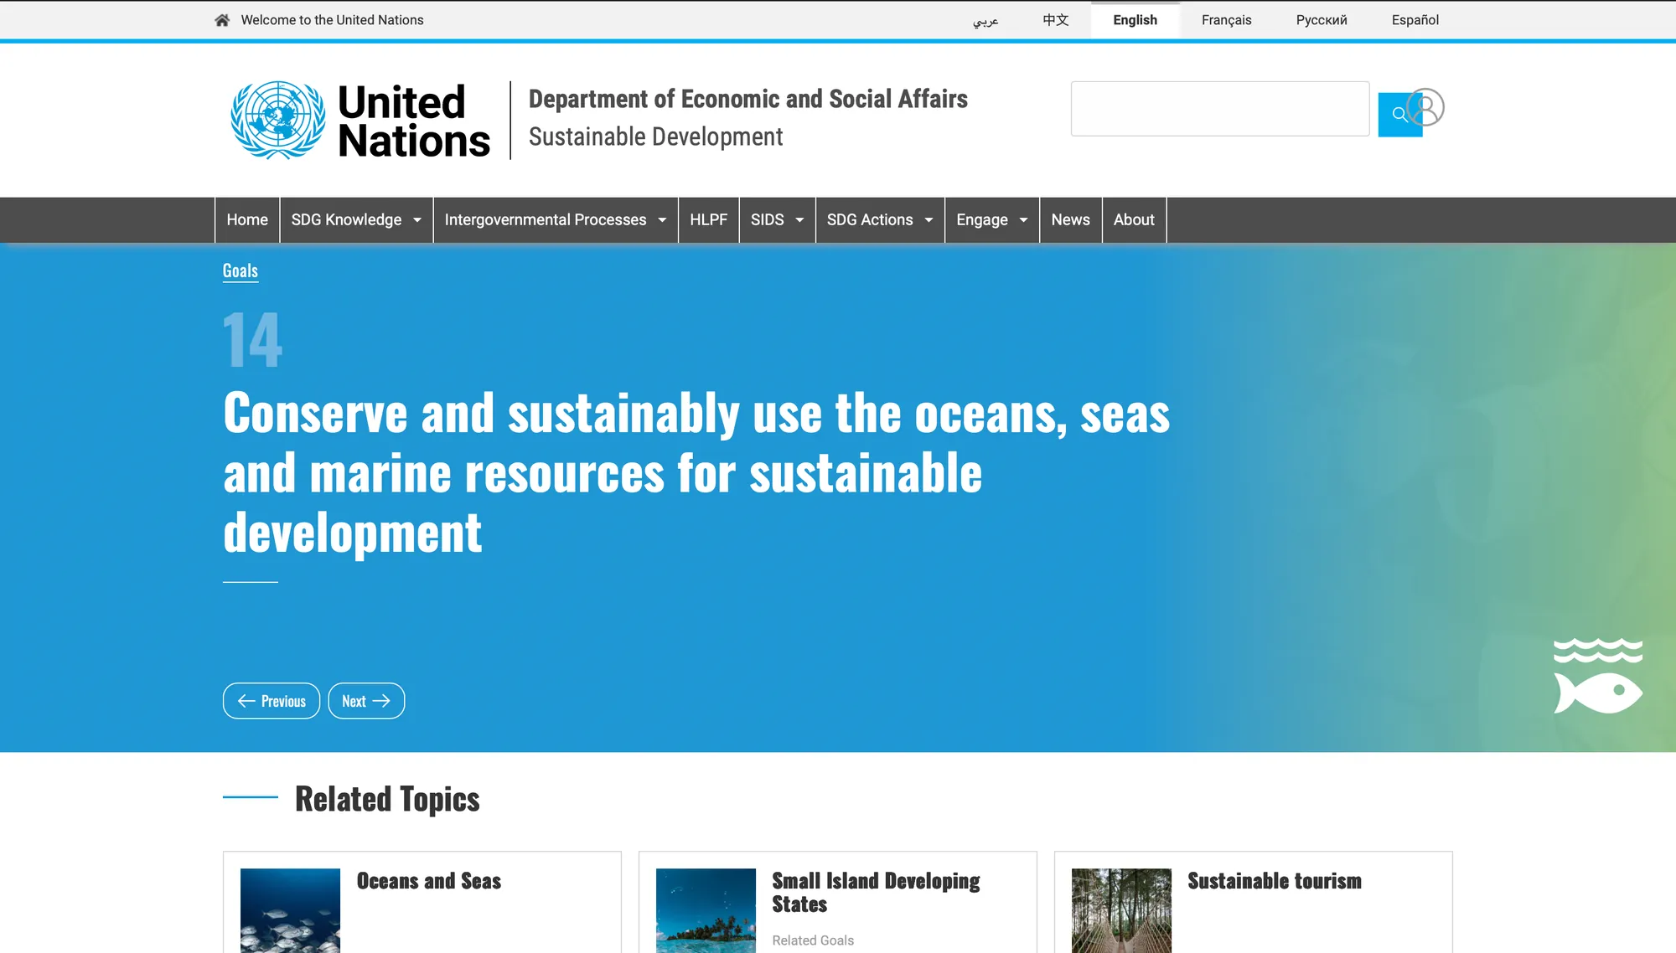The height and width of the screenshot is (953, 1676).
Task: Go to the Previous goal
Action: click(x=272, y=701)
